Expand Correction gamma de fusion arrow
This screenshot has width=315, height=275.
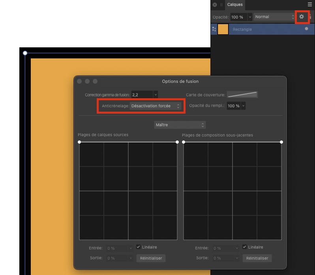[156, 95]
